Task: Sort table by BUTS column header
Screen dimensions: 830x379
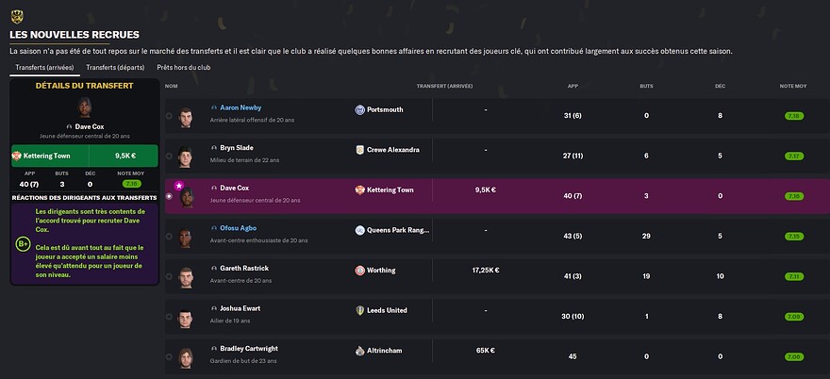Action: pyautogui.click(x=646, y=86)
